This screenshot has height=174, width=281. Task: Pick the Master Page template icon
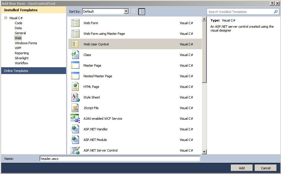75,65
